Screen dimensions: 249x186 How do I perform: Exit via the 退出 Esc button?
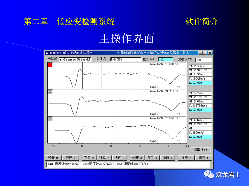(x=200, y=150)
